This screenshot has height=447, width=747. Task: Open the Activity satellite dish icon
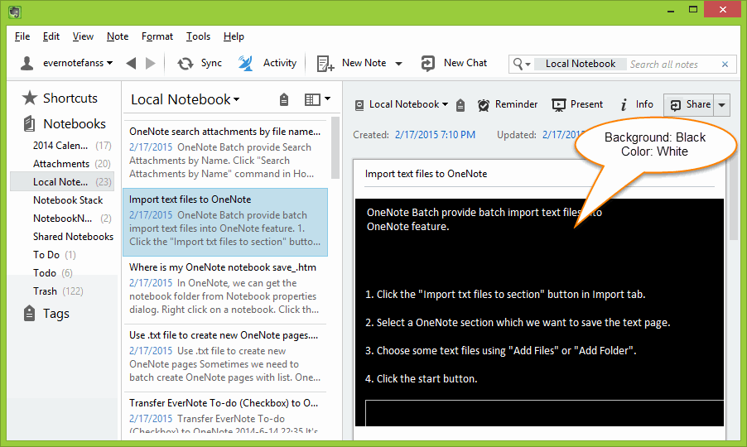(245, 63)
